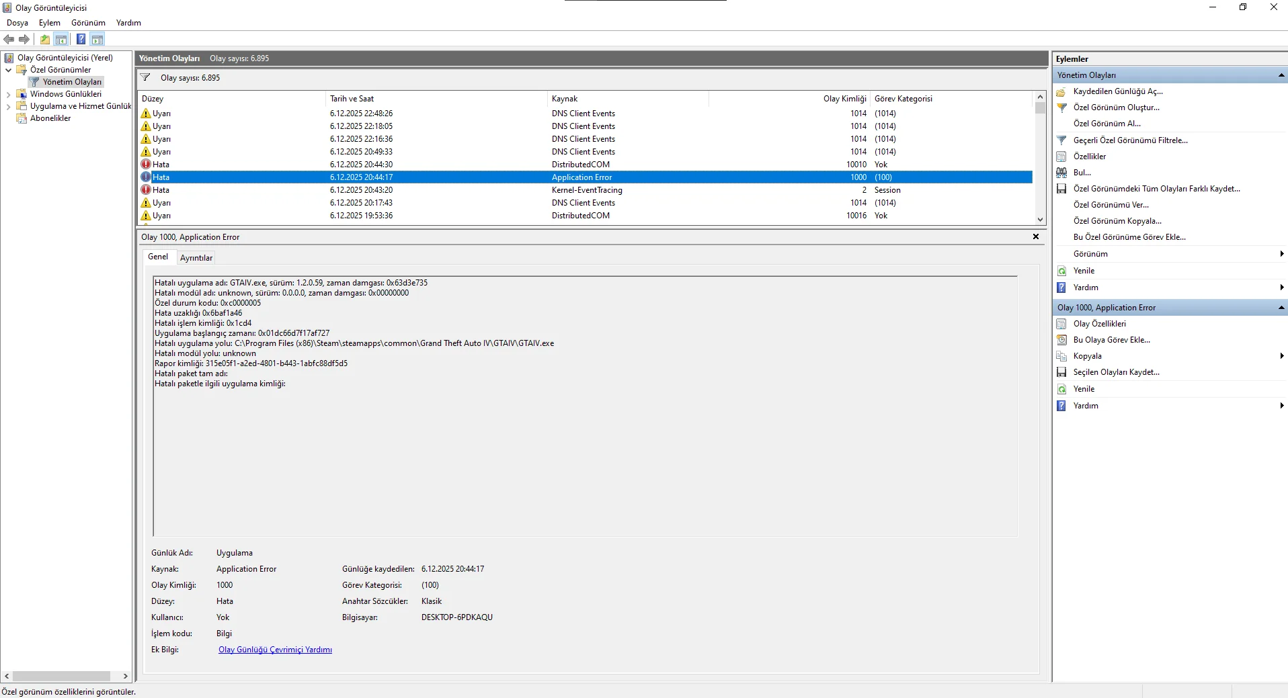Image resolution: width=1288 pixels, height=698 pixels.
Task: Open the Eylem menu
Action: [50, 23]
